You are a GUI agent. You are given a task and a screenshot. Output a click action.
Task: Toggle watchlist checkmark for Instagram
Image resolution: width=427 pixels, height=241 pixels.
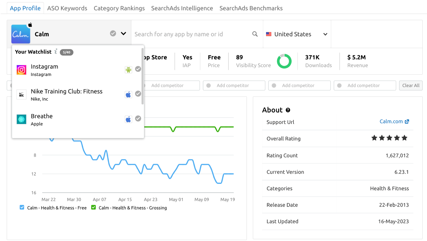tap(138, 69)
